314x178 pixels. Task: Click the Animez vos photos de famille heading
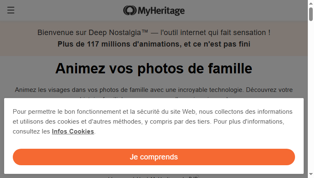(154, 68)
